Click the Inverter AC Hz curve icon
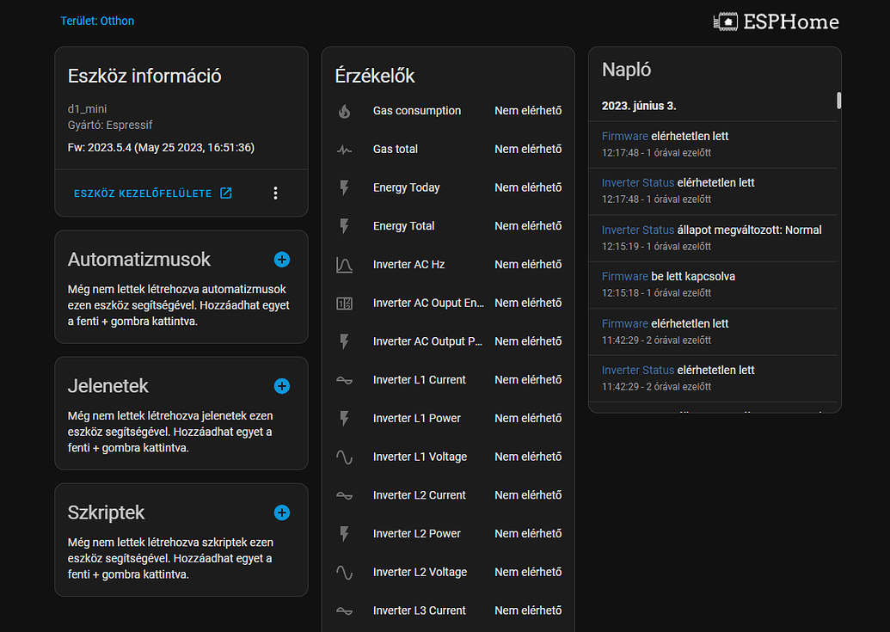This screenshot has height=632, width=890. click(344, 265)
